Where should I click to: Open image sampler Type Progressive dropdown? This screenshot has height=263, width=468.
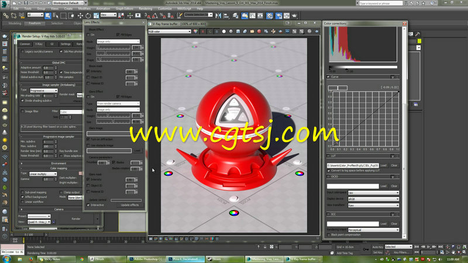point(43,91)
